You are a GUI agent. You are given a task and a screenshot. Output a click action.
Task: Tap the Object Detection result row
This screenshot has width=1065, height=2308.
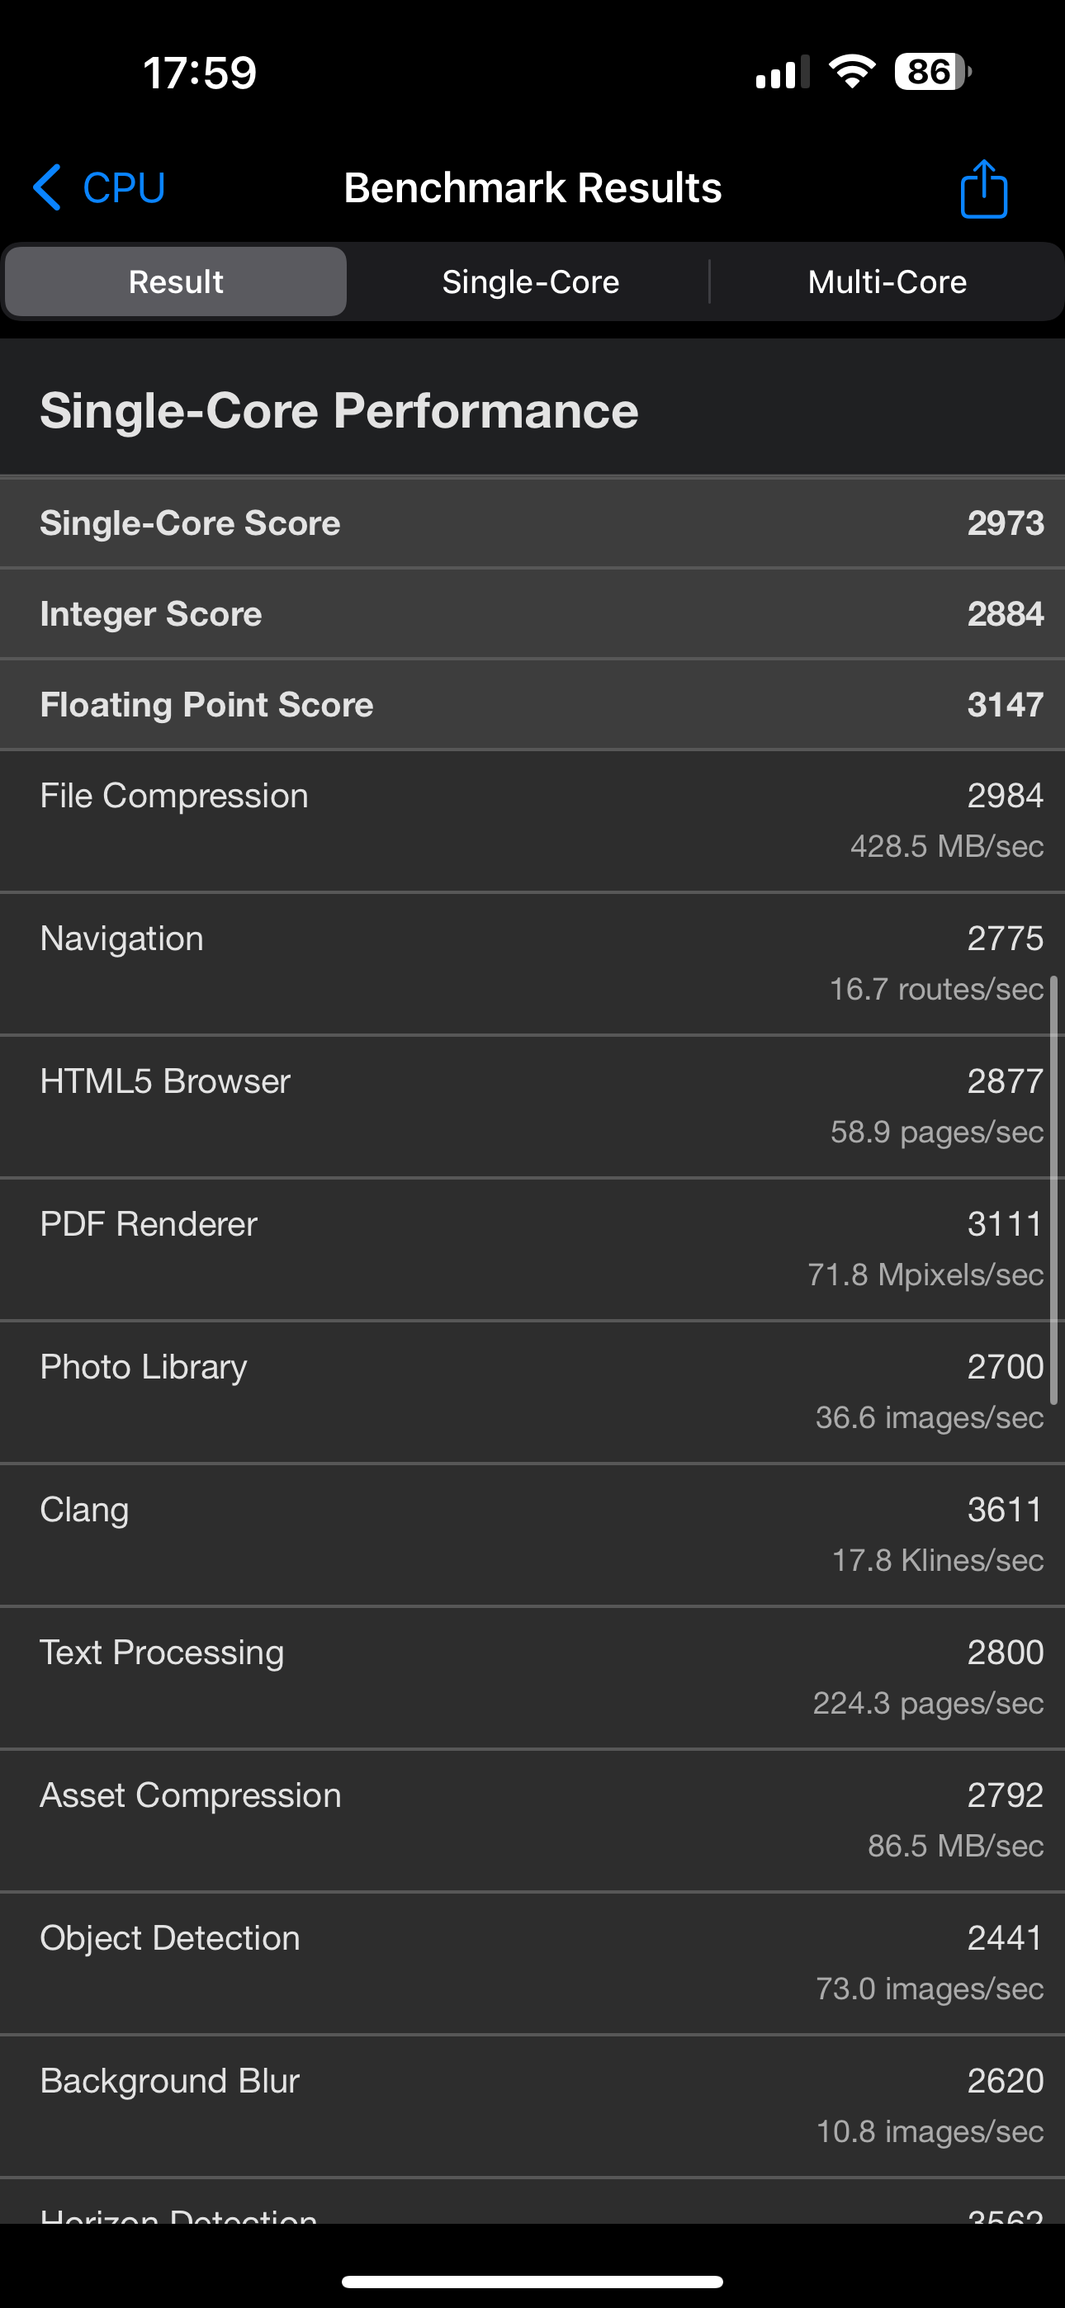coord(532,1962)
